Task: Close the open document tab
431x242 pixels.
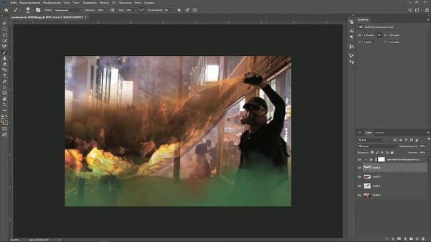Action: coord(86,17)
